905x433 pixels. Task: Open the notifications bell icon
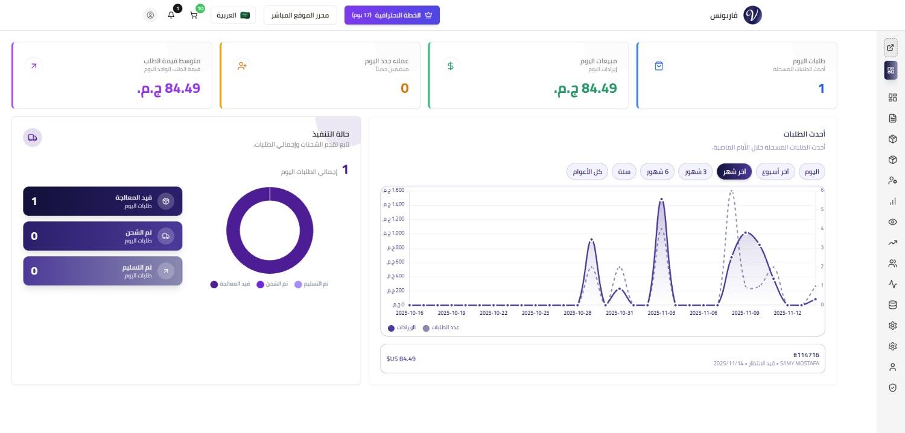[x=171, y=15]
